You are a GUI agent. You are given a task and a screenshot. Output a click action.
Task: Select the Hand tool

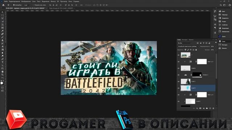pyautogui.click(x=3, y=71)
